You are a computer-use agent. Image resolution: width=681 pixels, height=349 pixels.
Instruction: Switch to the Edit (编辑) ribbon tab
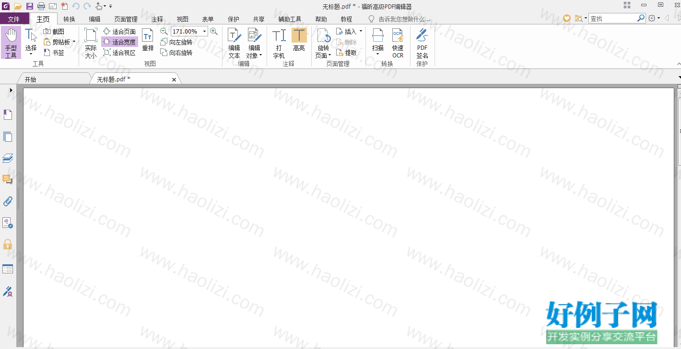[x=94, y=19]
